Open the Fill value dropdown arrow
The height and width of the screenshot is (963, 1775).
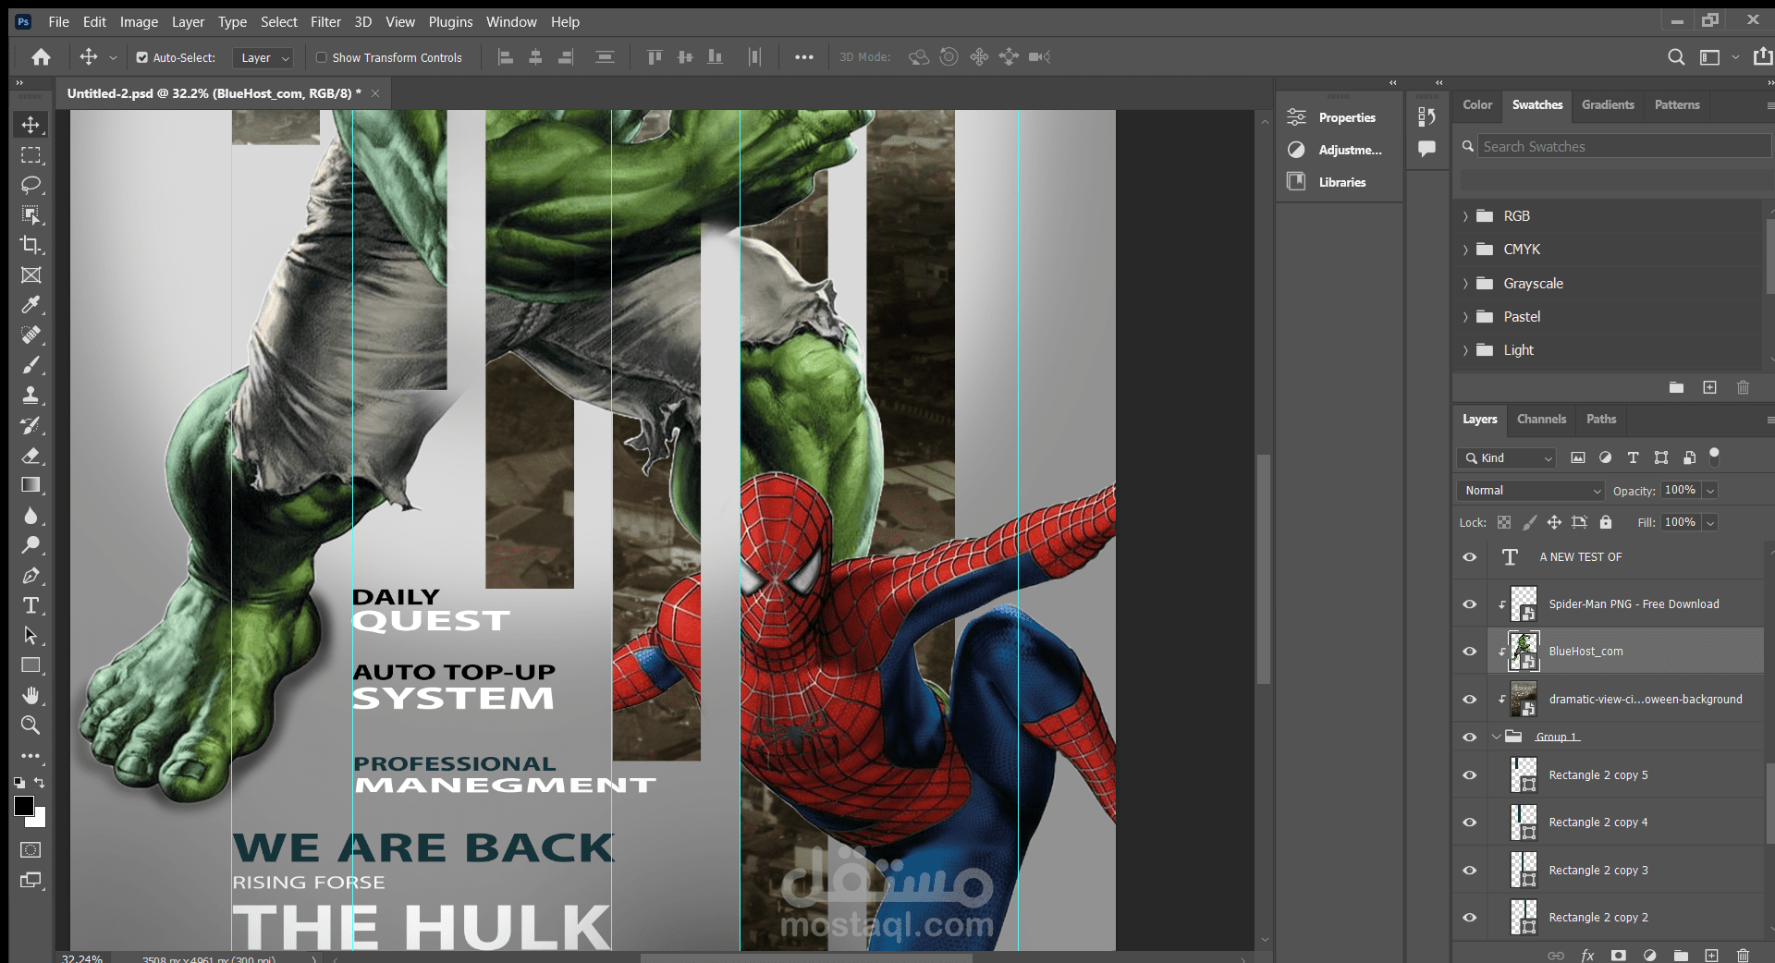coord(1710,522)
